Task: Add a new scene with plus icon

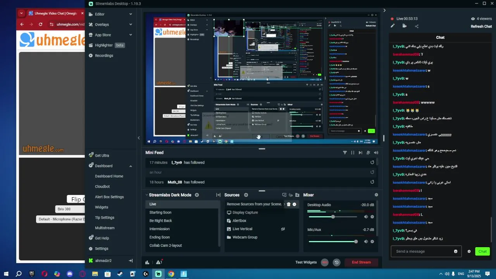Action: (x=197, y=195)
